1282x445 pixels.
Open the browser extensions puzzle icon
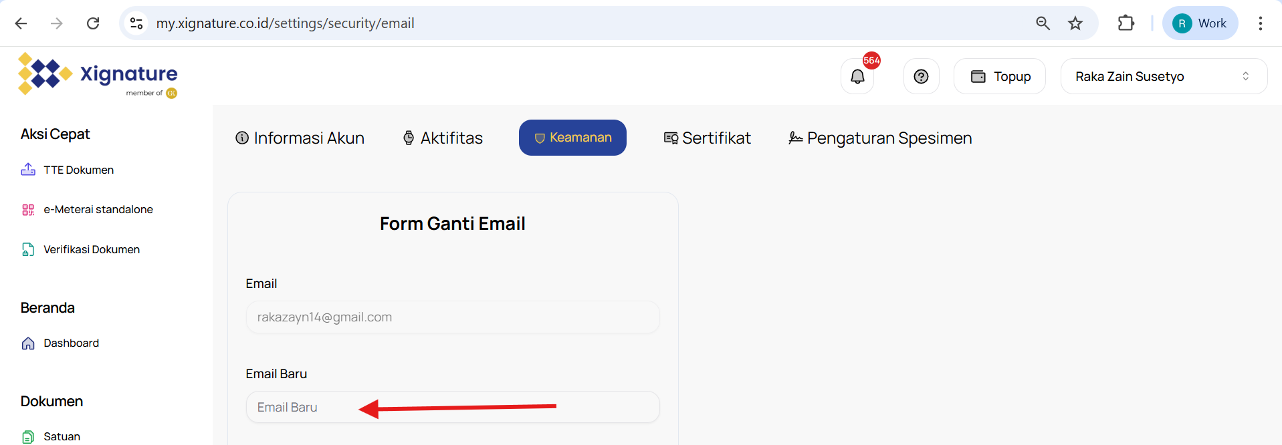(1126, 23)
